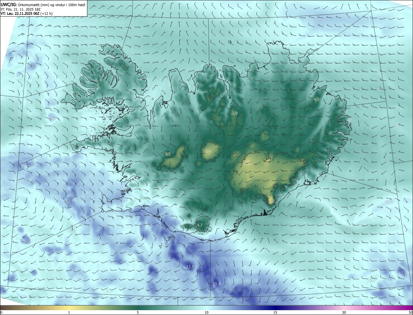Image resolution: width=413 pixels, height=315 pixels.
Task: Click the 12.4 value southwest of Iceland
Action: pyautogui.click(x=70, y=201)
